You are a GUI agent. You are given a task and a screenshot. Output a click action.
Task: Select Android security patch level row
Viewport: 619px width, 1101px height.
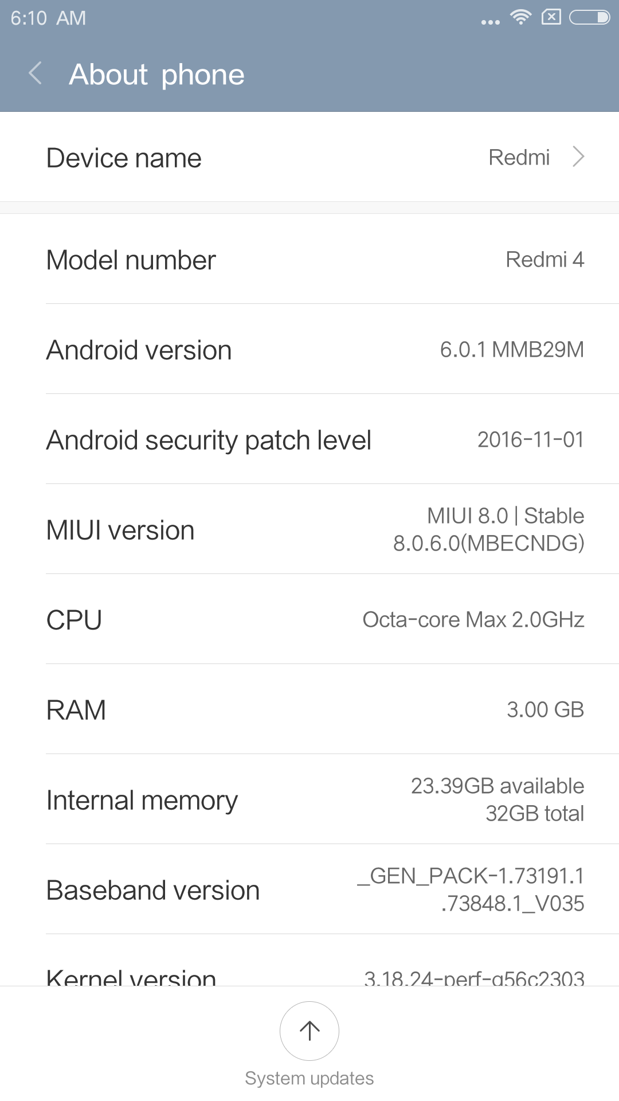tap(309, 440)
